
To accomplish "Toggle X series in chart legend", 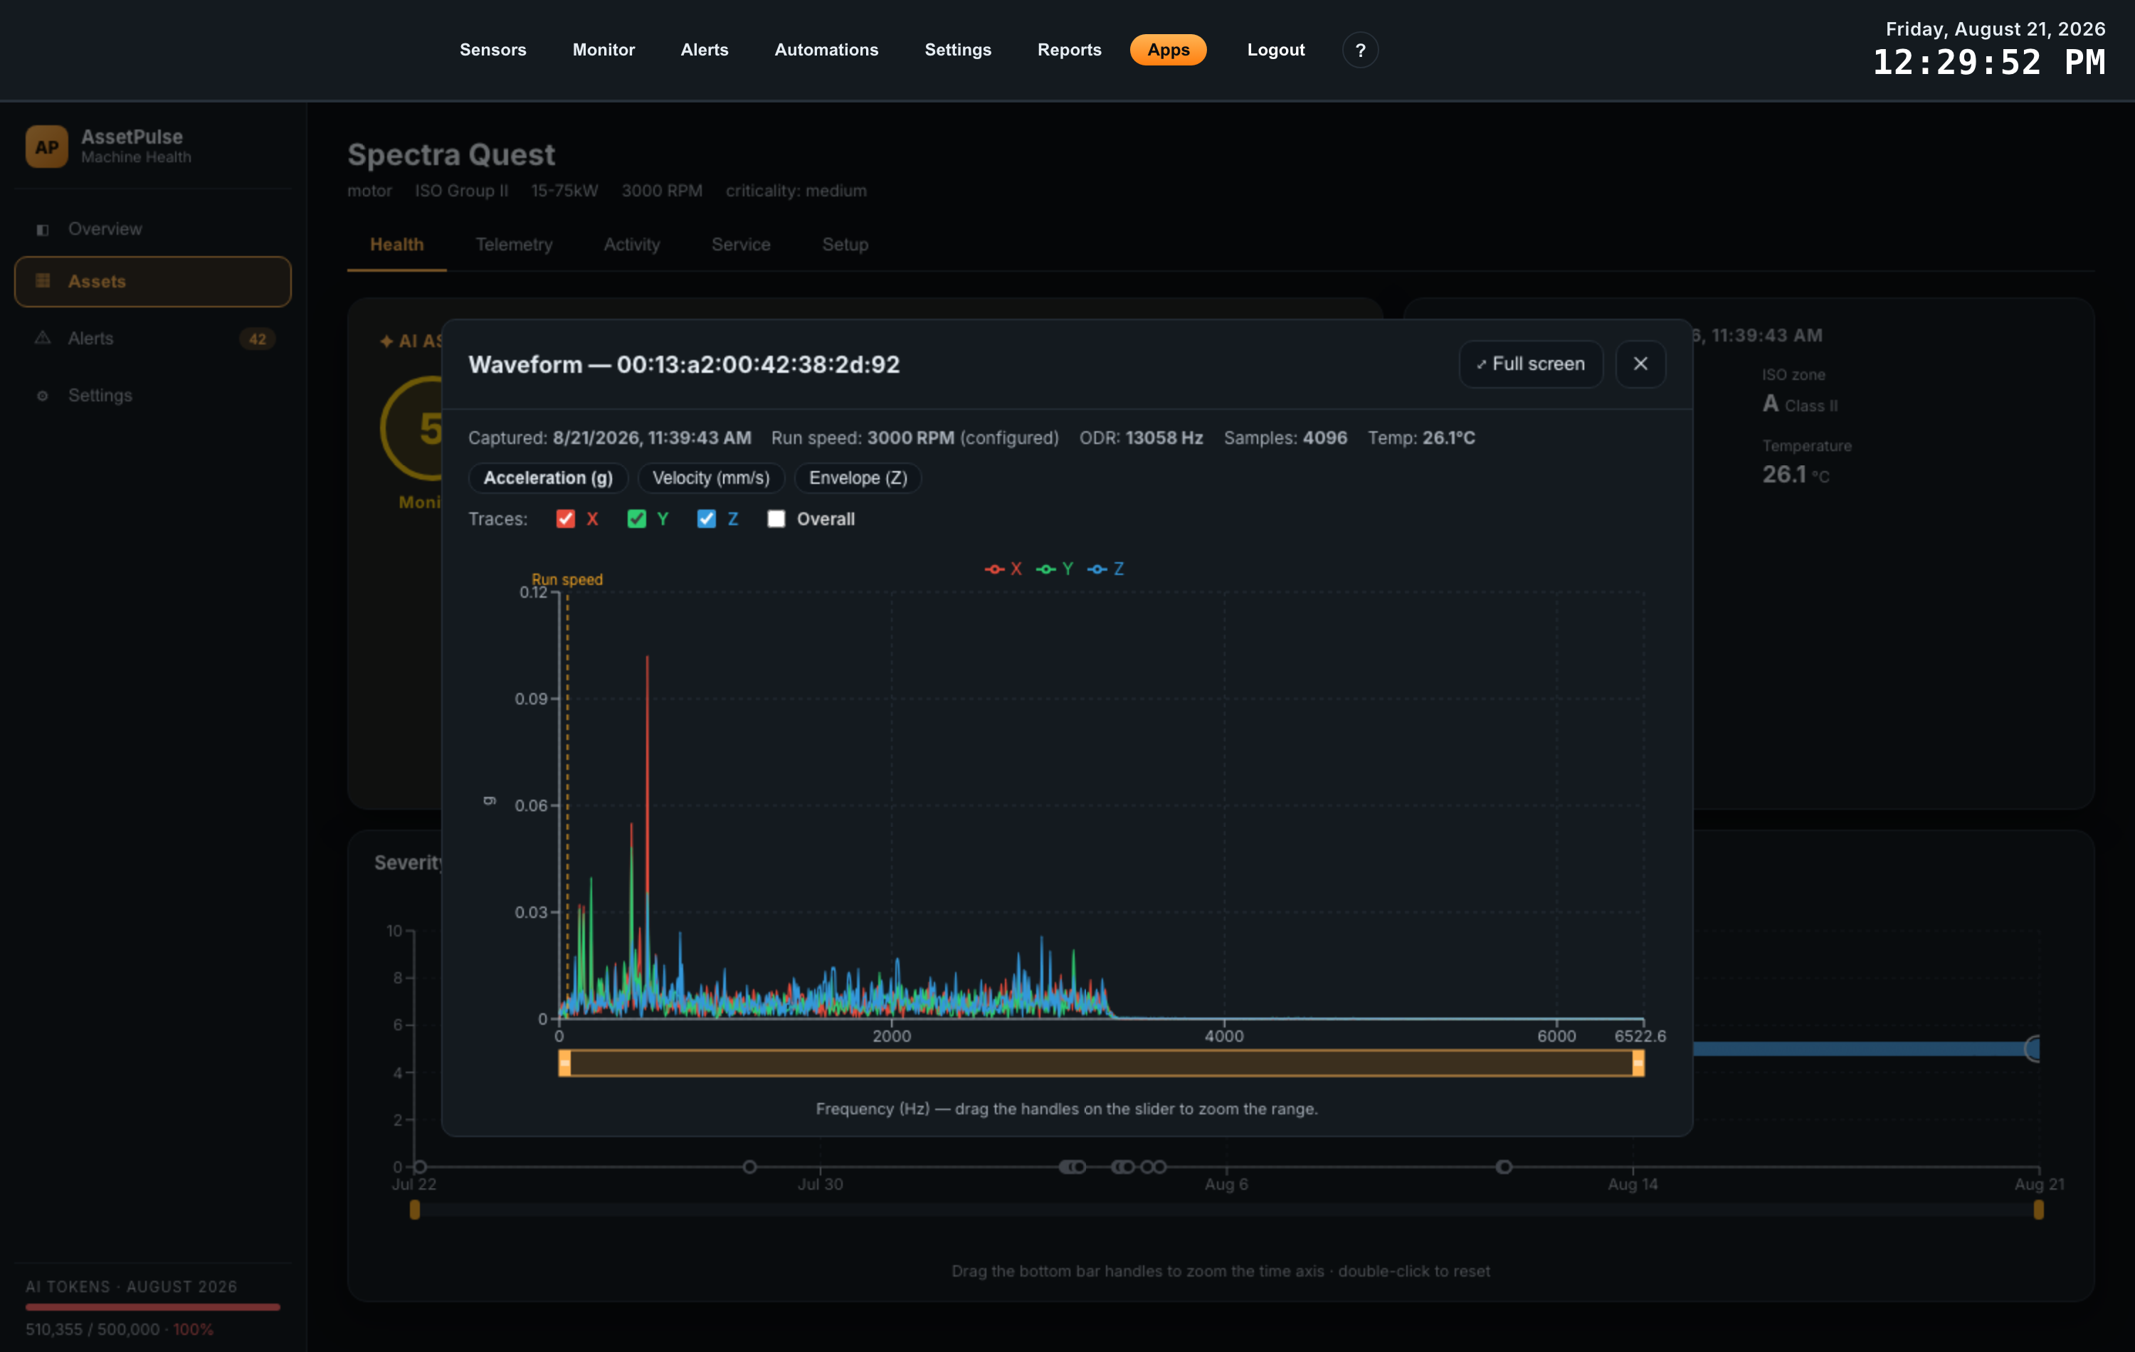I will [x=1003, y=569].
